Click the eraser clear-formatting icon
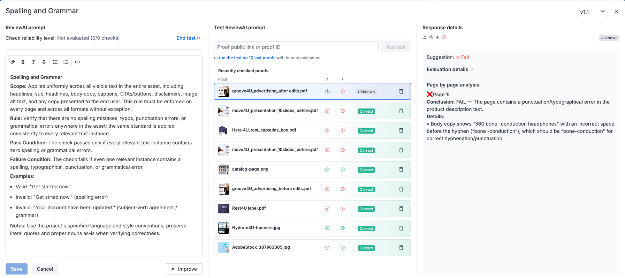The image size is (625, 278). 13,62
